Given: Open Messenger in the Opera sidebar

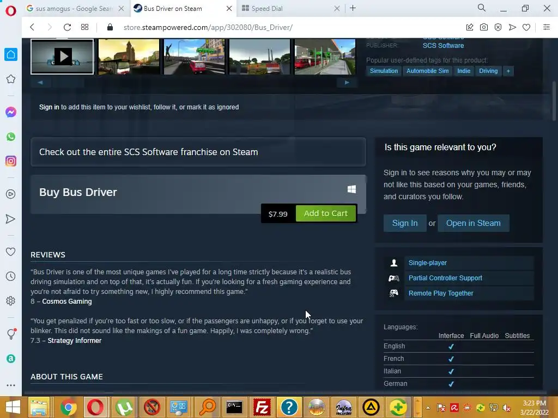Looking at the screenshot, I should pyautogui.click(x=11, y=112).
